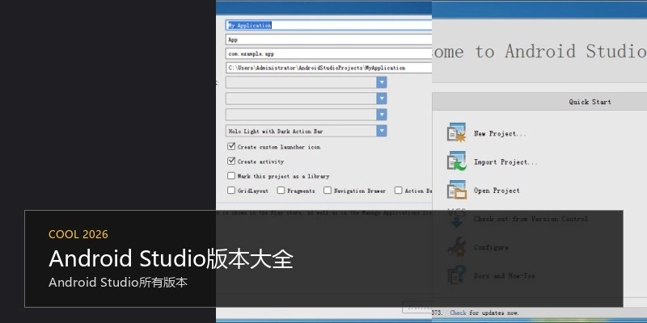This screenshot has height=323, width=647.
Task: Click the My Application name field
Action: click(328, 25)
